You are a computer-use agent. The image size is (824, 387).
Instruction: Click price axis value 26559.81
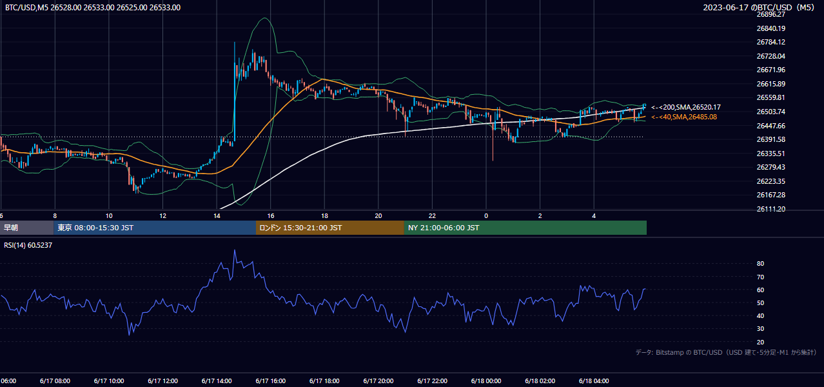771,97
